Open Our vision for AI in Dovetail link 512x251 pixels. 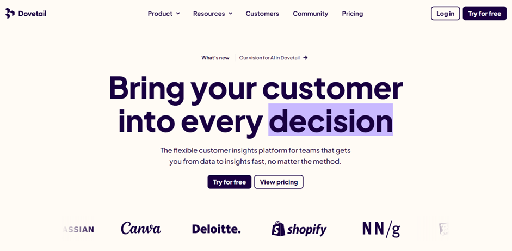point(269,58)
